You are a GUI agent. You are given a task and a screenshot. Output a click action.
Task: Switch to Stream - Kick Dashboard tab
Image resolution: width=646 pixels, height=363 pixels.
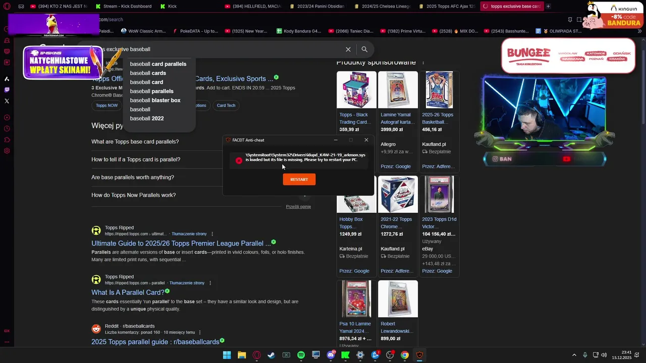tap(123, 7)
